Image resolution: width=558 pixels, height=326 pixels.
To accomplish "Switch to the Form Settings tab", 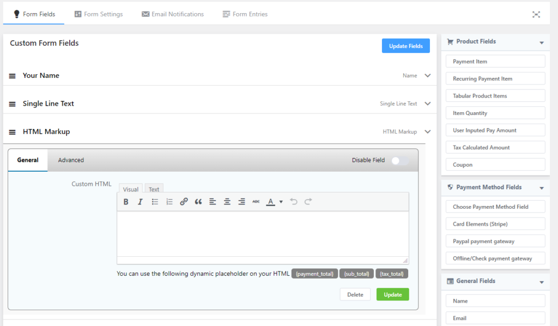I will click(99, 14).
